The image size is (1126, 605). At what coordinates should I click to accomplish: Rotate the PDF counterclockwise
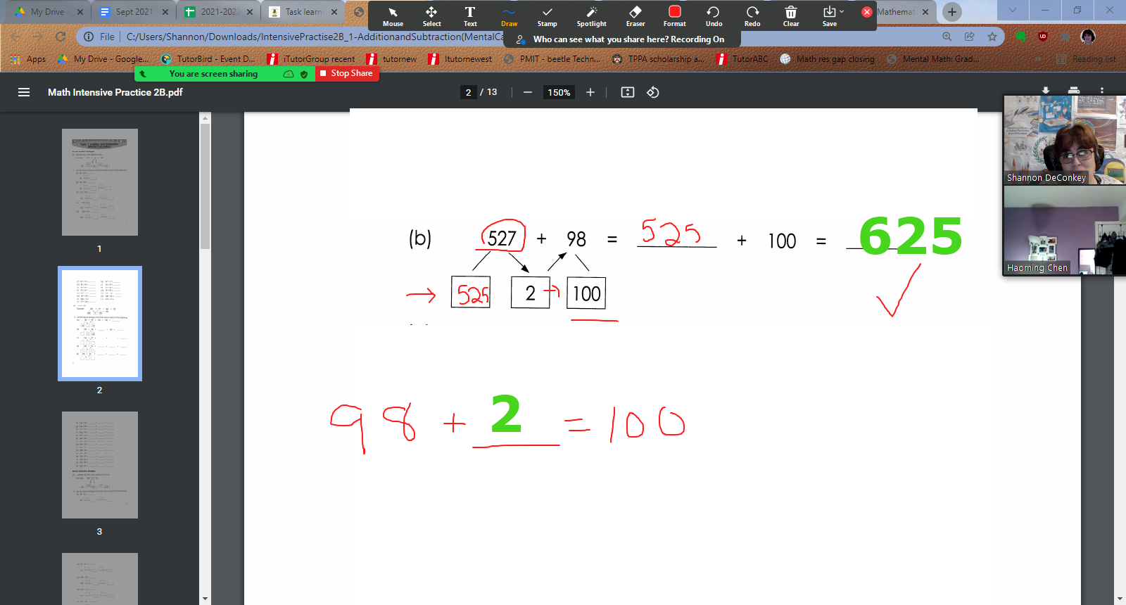653,92
